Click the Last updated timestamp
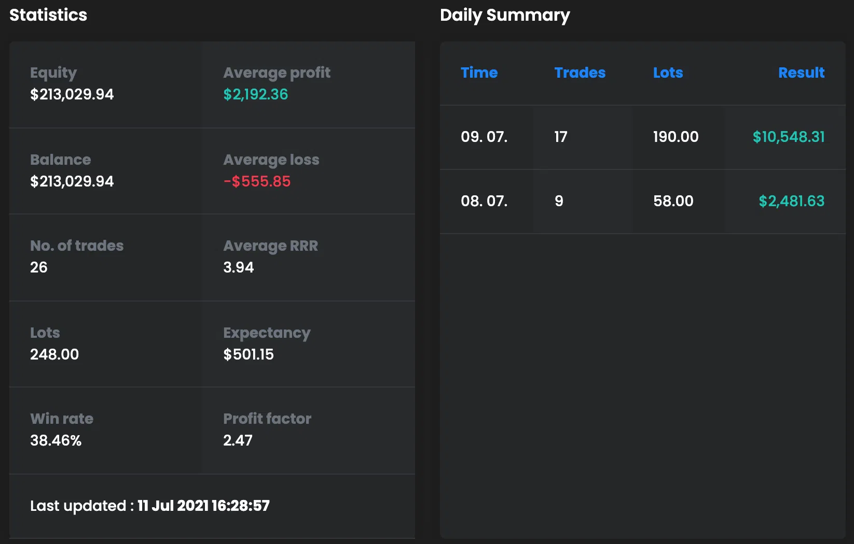The width and height of the screenshot is (854, 544). (x=203, y=506)
